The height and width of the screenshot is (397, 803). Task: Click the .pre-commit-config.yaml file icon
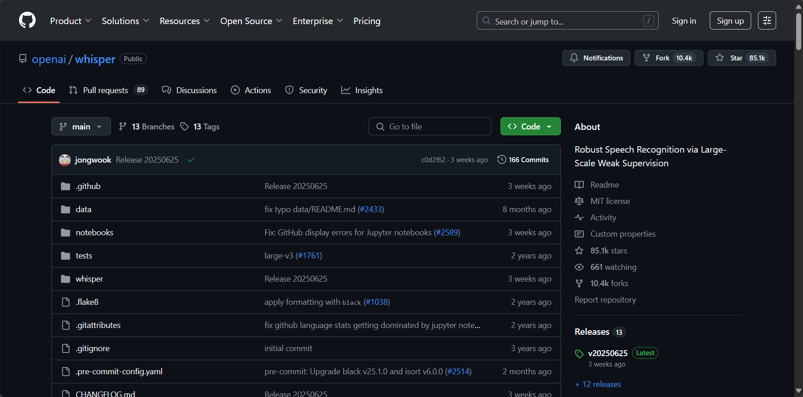coord(66,372)
